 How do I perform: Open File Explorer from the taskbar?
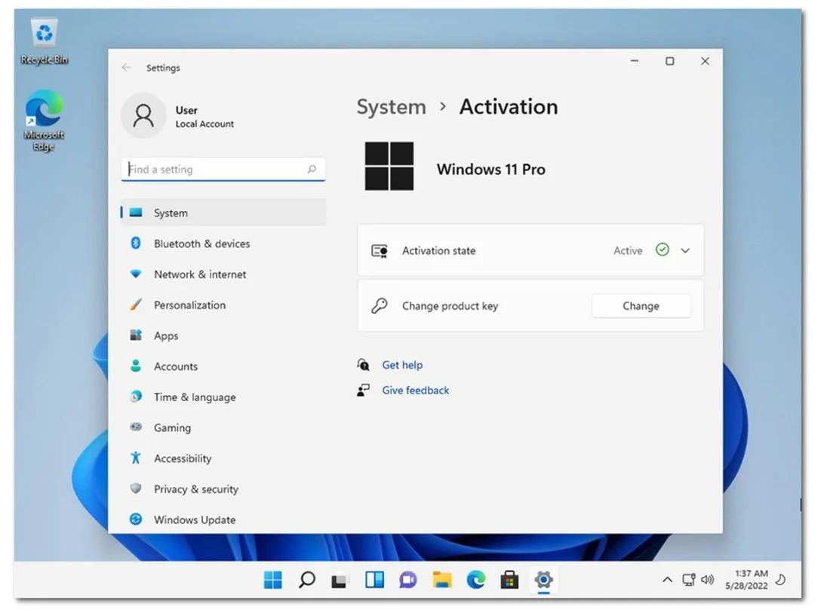442,579
